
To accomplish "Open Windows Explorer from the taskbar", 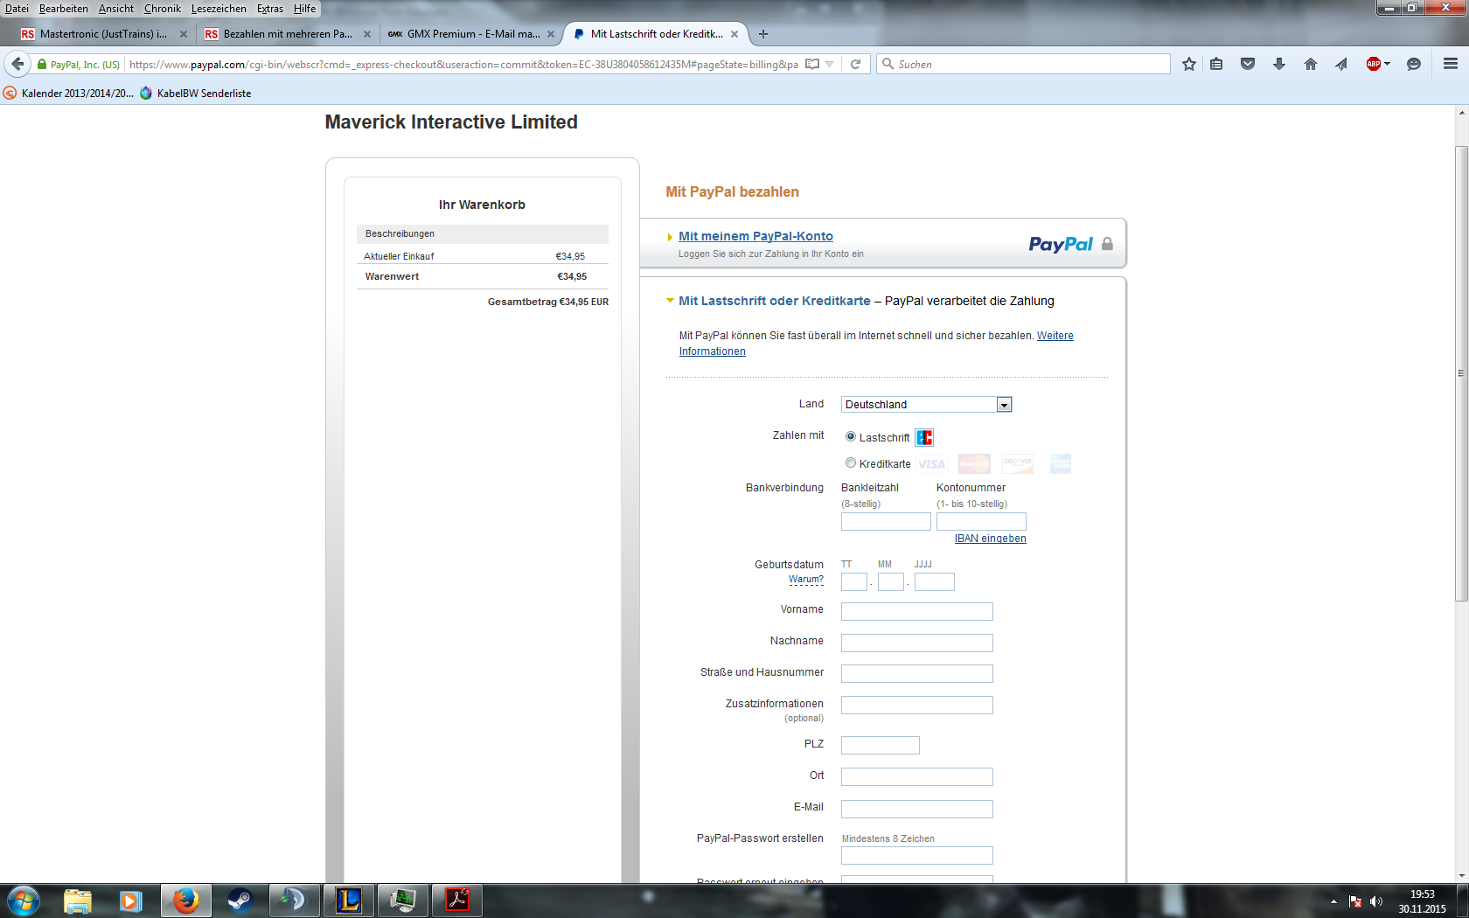I will (78, 901).
